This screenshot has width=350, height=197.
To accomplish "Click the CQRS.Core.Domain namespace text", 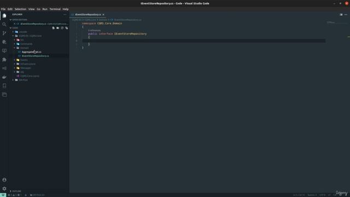I will click(x=109, y=23).
